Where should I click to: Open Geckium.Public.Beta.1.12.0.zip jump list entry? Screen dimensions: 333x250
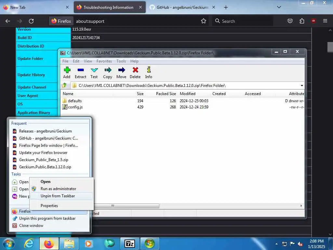point(49,167)
